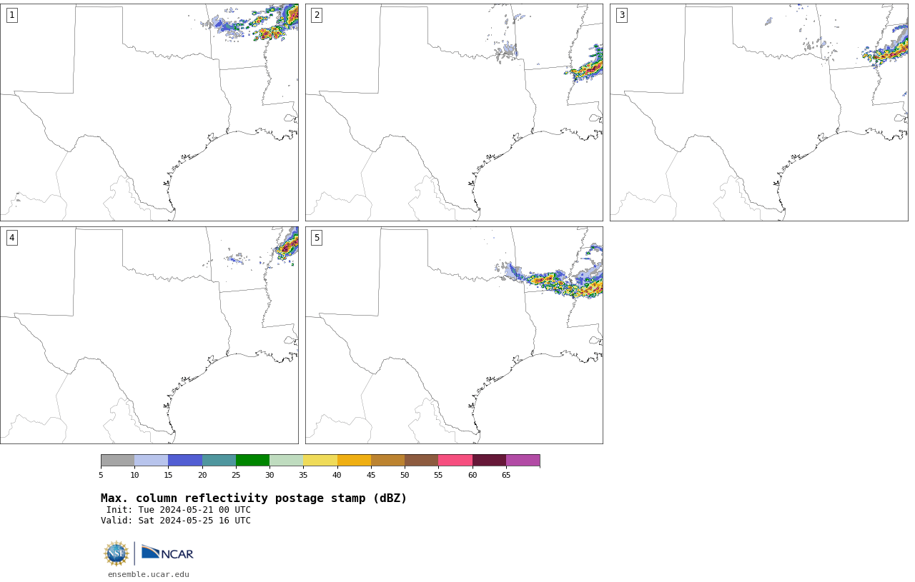Screen dimensions: 915x582
Task: Click the pale green 30-35 dBZ swatch
Action: click(x=287, y=460)
